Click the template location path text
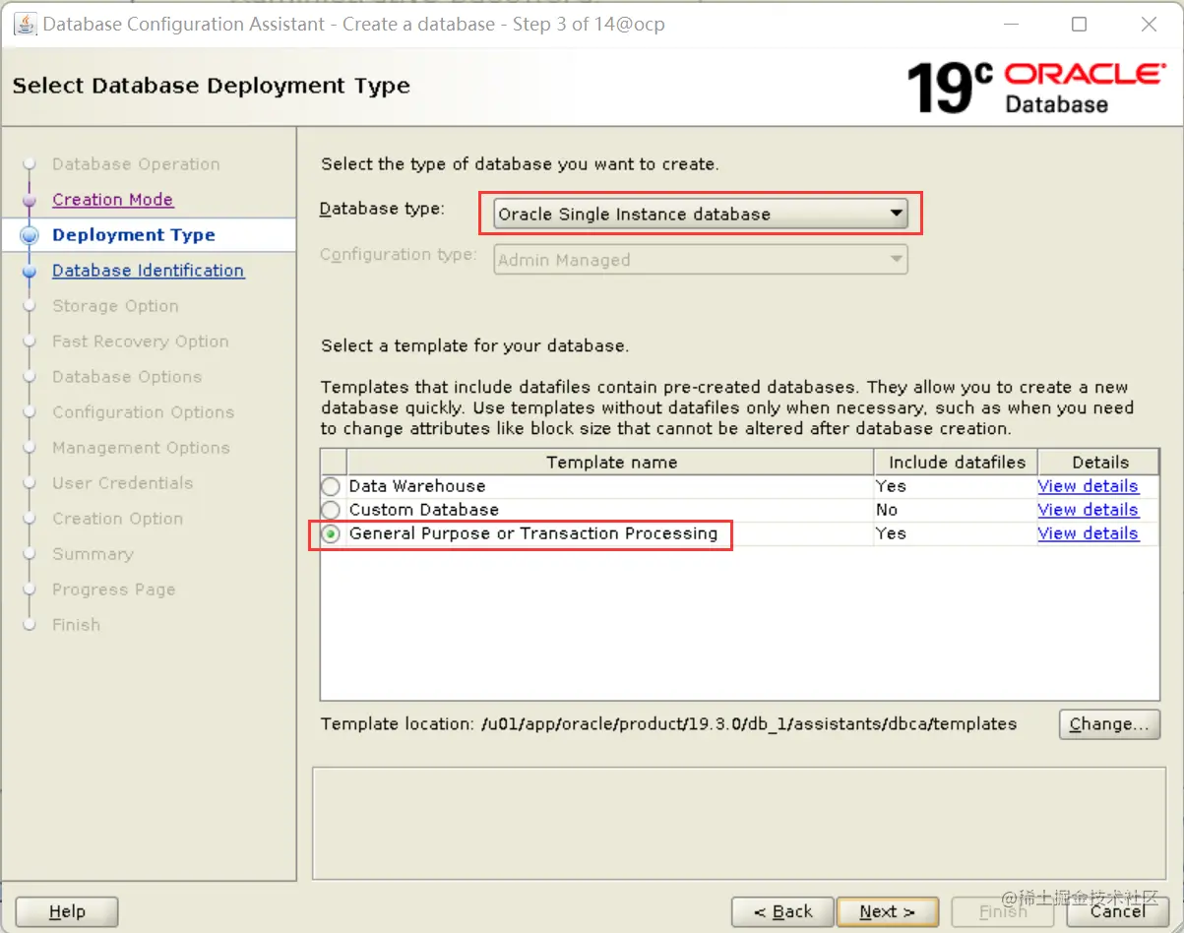 [749, 724]
